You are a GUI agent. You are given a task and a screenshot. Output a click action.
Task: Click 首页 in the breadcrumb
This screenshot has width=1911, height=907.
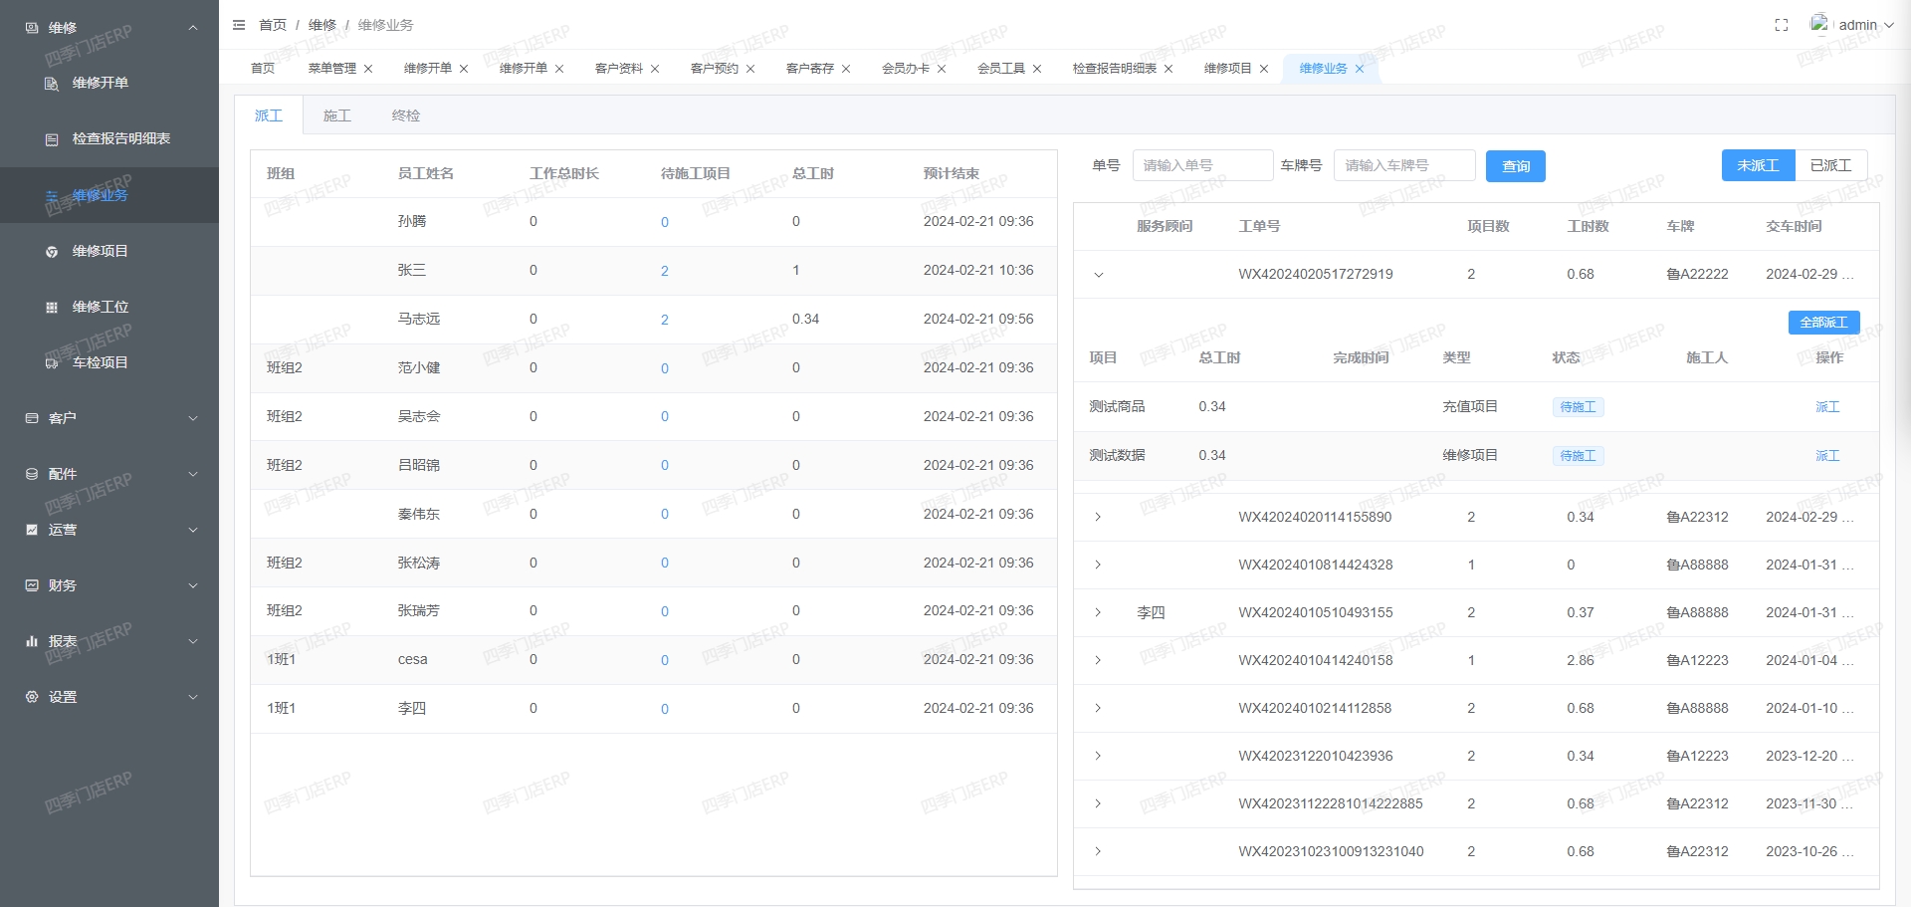[x=273, y=25]
